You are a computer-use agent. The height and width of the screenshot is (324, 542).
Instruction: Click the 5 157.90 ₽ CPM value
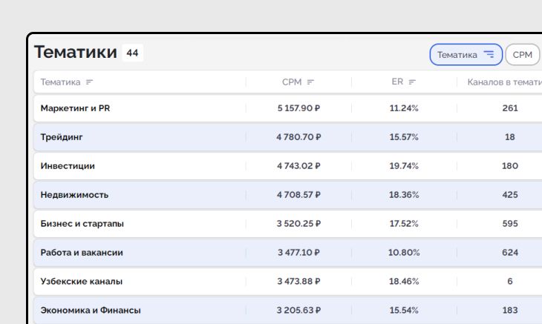coord(298,108)
